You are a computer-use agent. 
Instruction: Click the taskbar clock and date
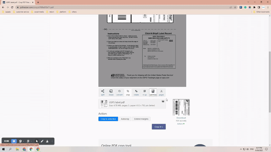[259, 149]
